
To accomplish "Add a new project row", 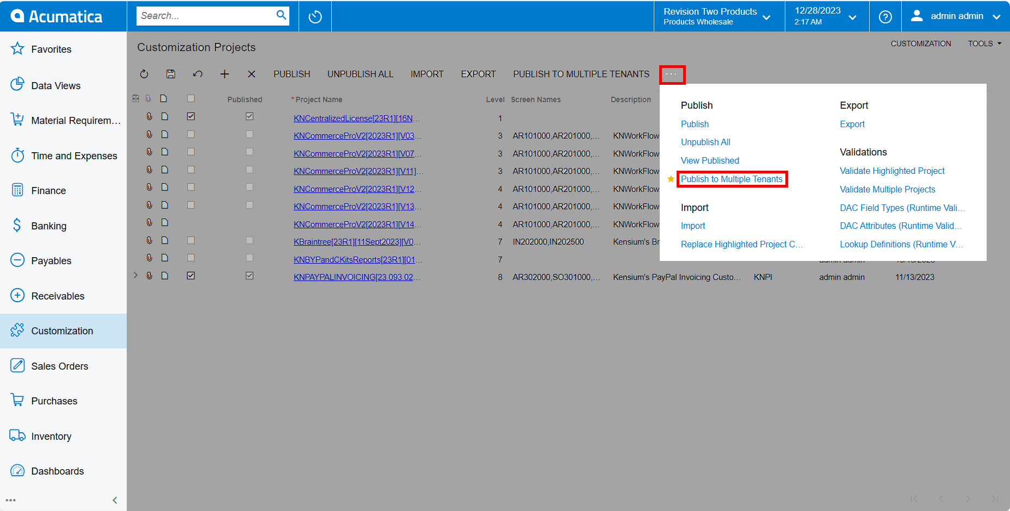I will (x=225, y=74).
